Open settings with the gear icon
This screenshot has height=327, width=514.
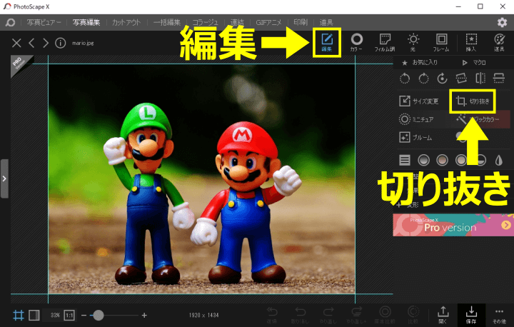[x=502, y=22]
